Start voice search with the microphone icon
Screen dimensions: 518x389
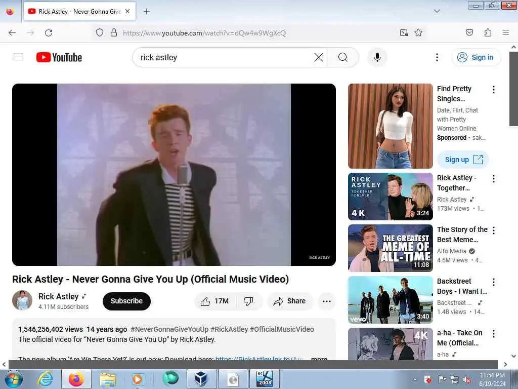tap(377, 57)
